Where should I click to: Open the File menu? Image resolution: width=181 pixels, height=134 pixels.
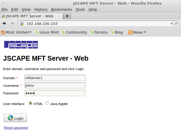(x=5, y=9)
